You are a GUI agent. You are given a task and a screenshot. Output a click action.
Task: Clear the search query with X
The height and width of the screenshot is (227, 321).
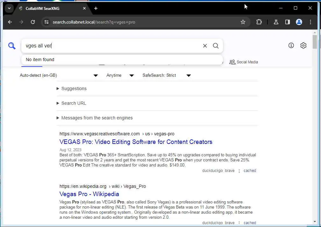pos(205,46)
